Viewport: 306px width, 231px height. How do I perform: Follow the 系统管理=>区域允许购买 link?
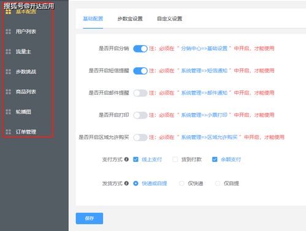(209, 137)
